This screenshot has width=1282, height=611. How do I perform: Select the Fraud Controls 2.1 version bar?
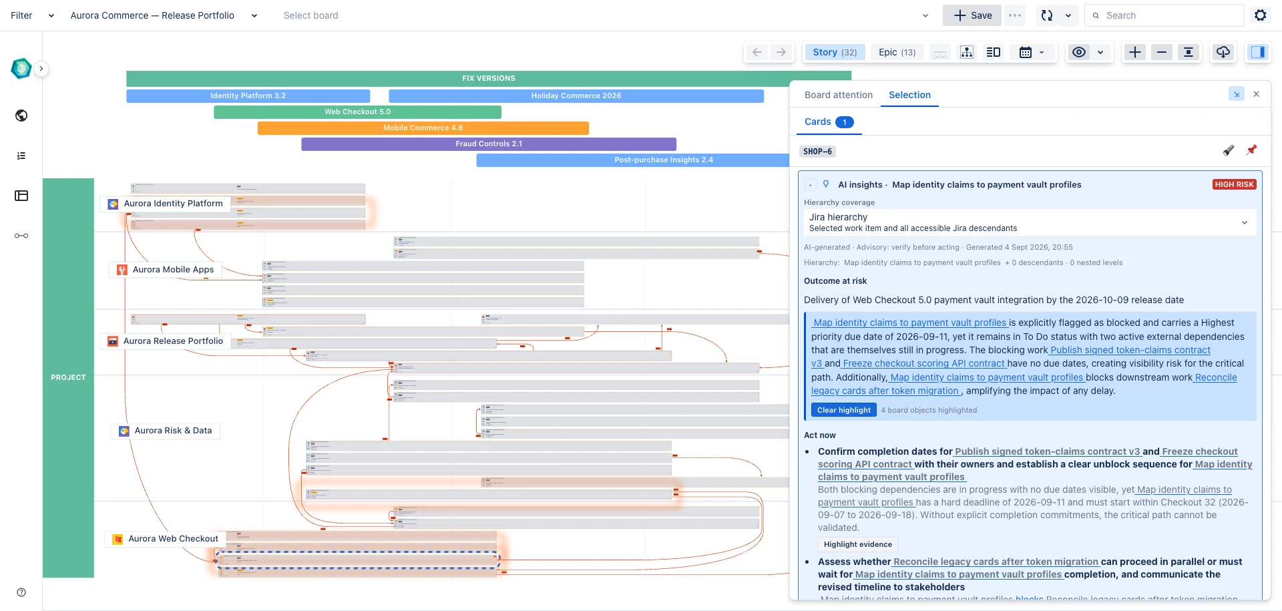(x=489, y=144)
